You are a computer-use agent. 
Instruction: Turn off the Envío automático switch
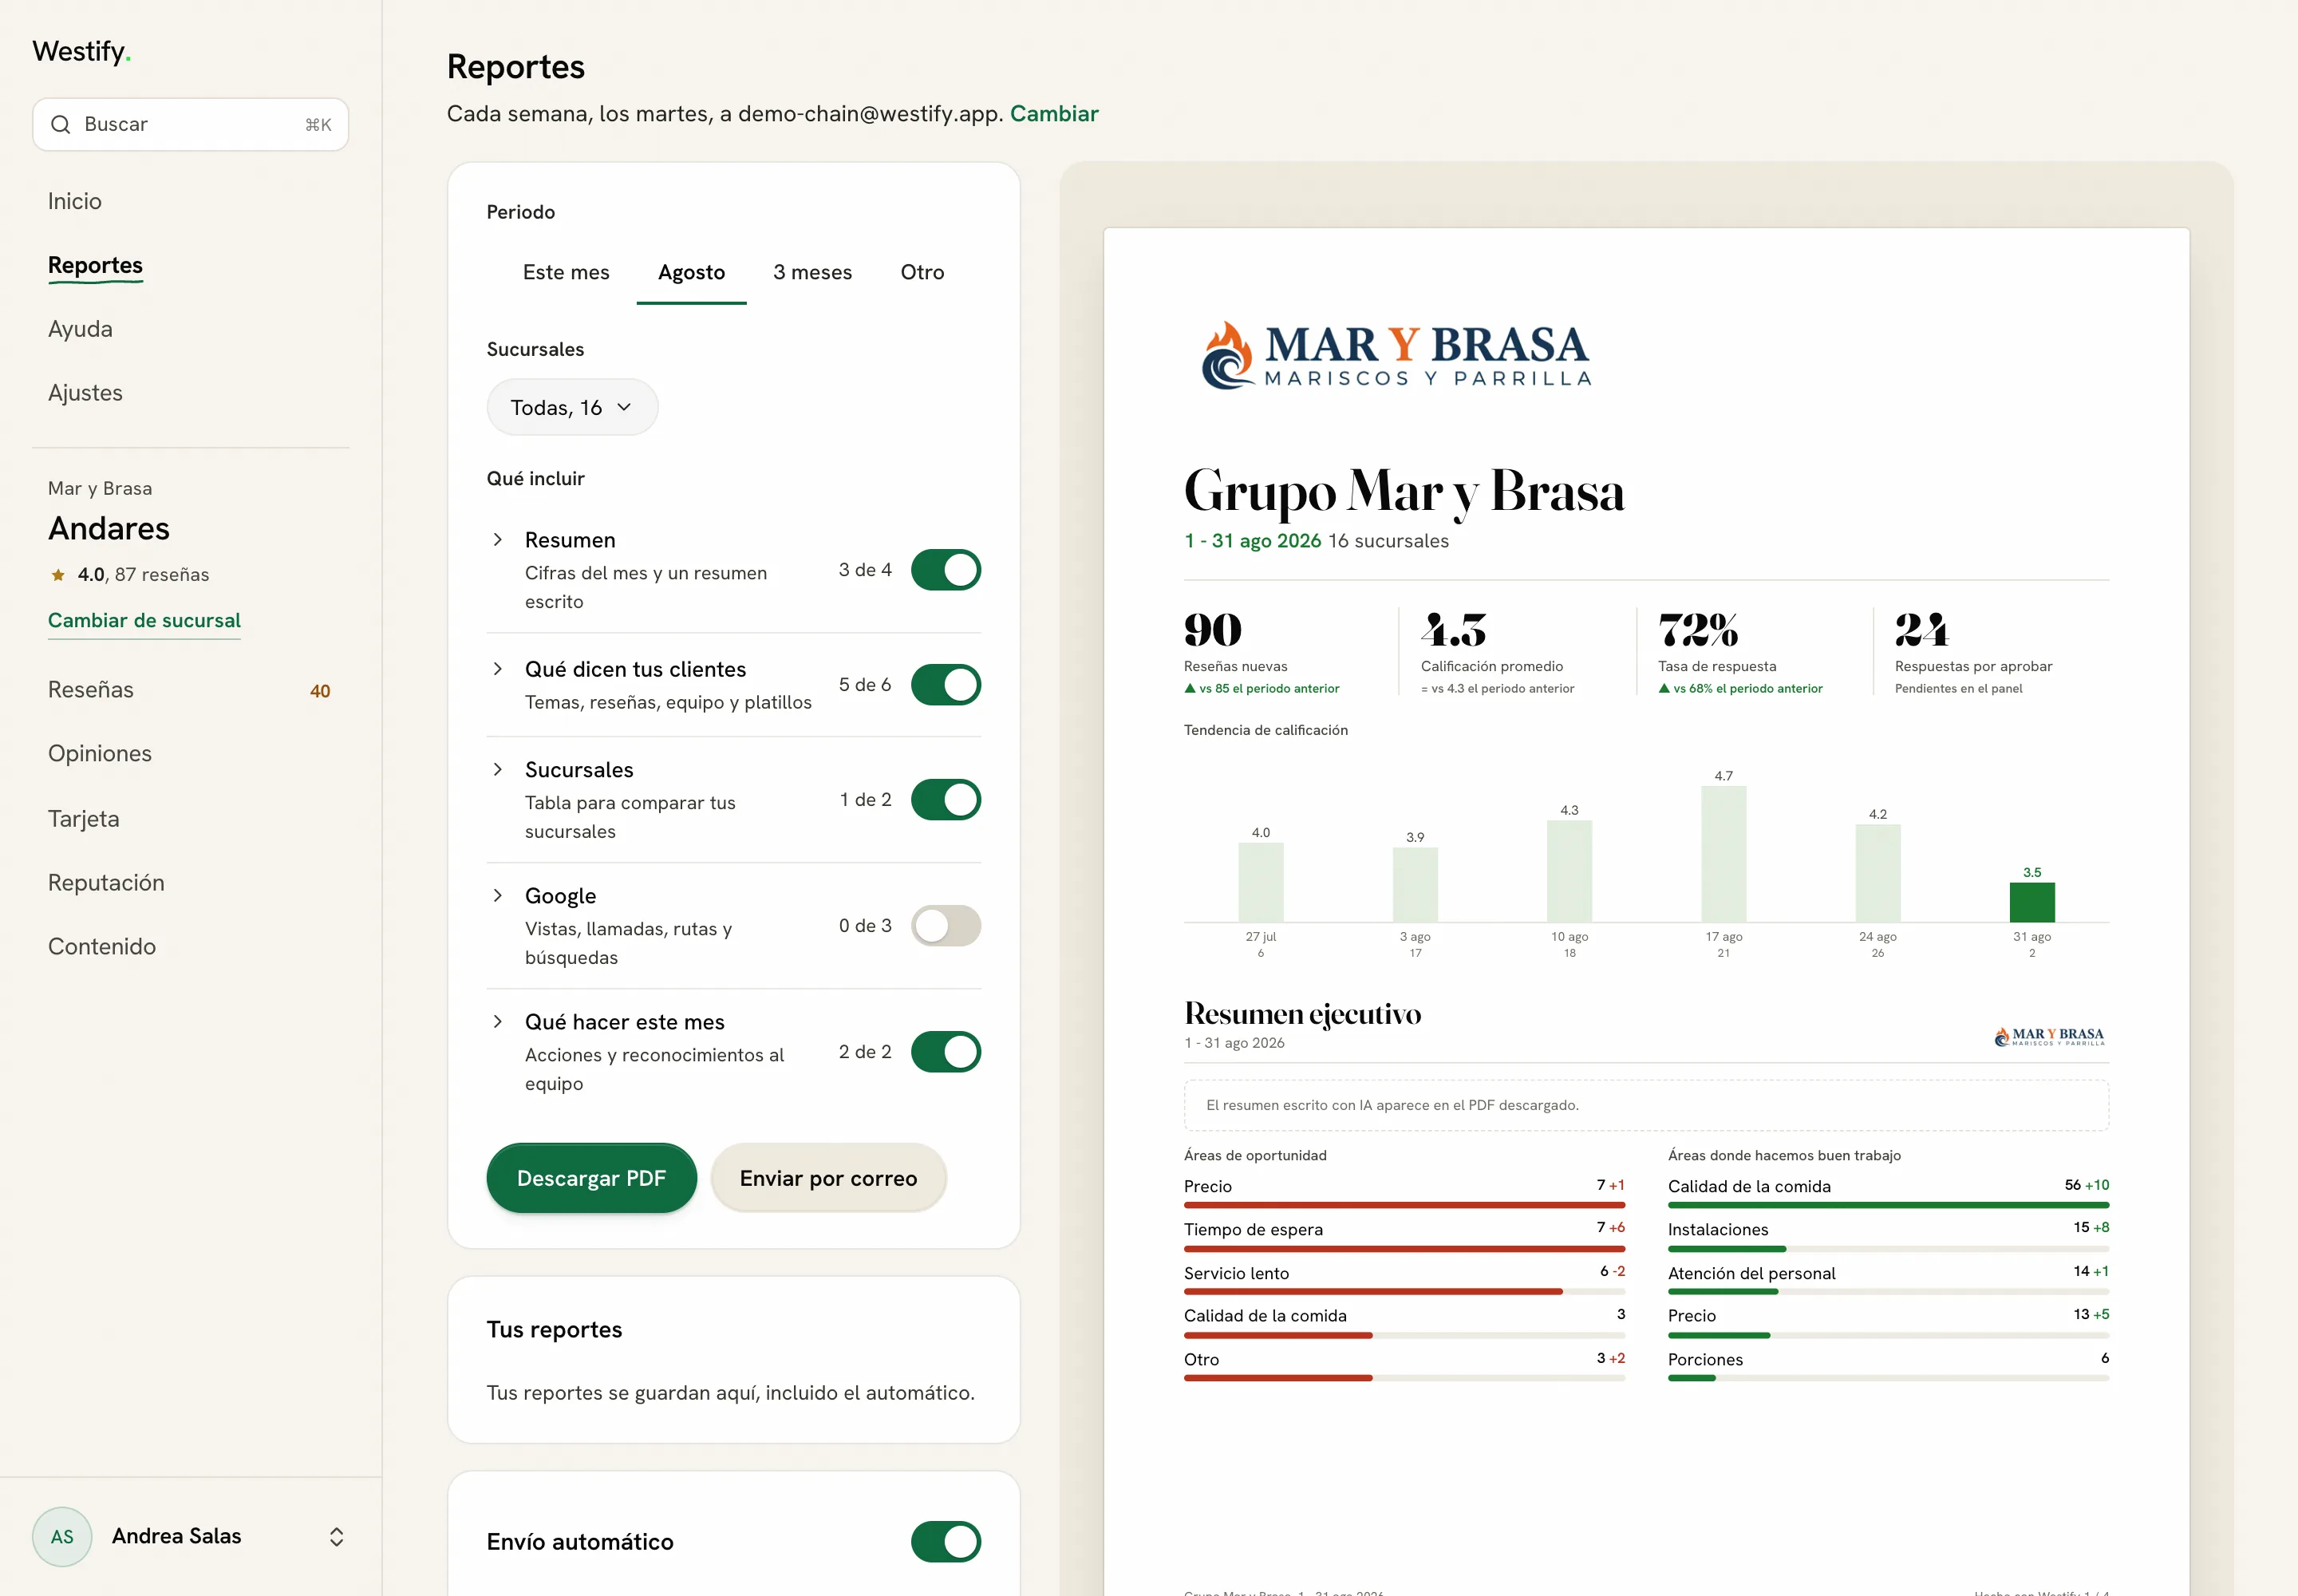click(x=945, y=1542)
